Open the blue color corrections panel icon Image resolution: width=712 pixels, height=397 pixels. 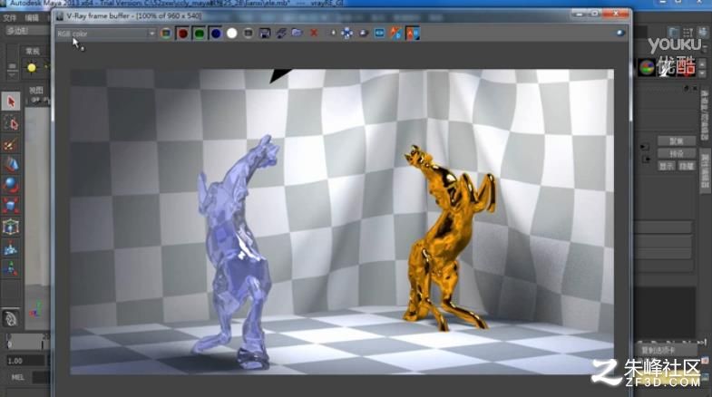tap(380, 34)
